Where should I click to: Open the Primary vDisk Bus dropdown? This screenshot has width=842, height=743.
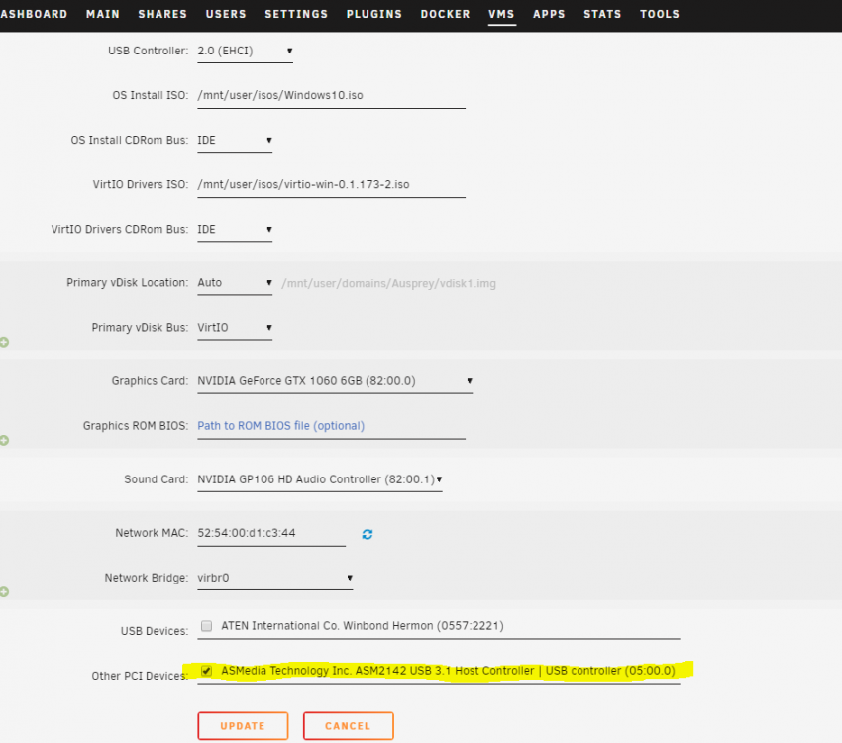click(x=235, y=328)
